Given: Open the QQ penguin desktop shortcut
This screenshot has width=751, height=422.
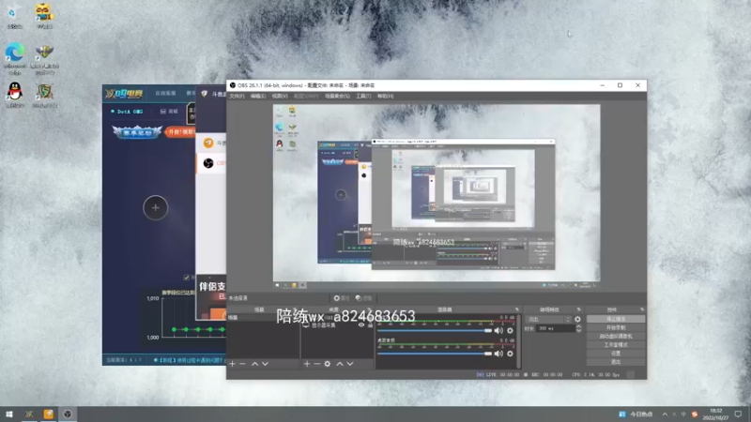Looking at the screenshot, I should (15, 95).
